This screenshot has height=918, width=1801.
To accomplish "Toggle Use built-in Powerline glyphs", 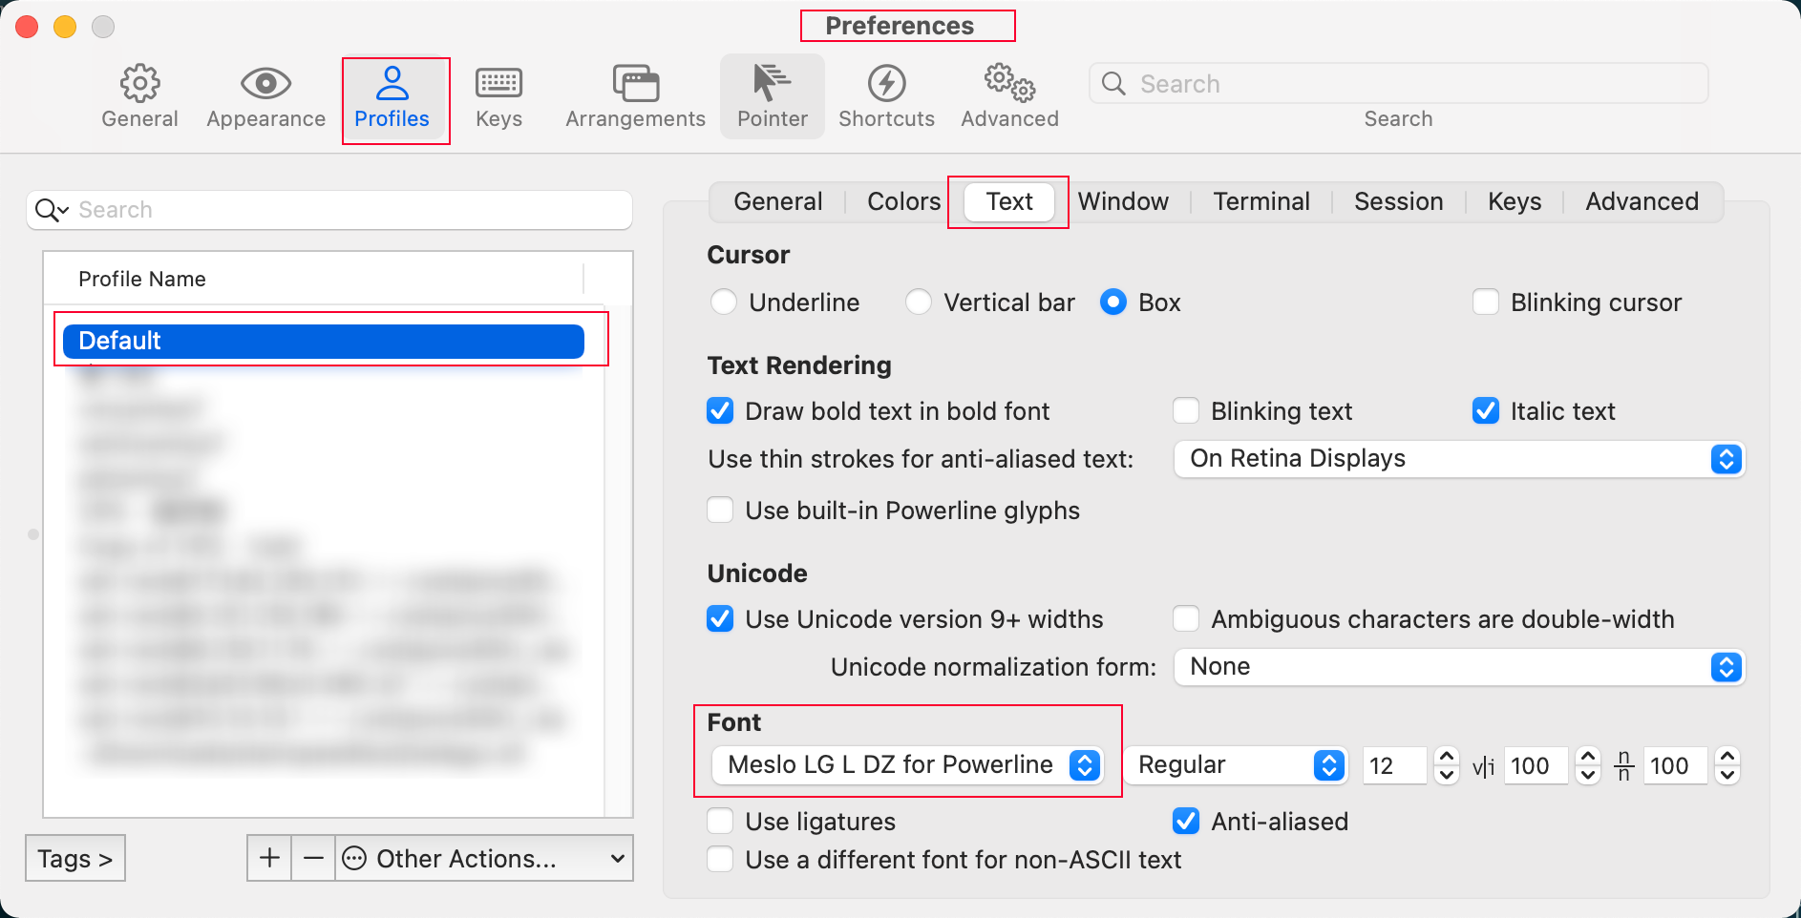I will (720, 511).
